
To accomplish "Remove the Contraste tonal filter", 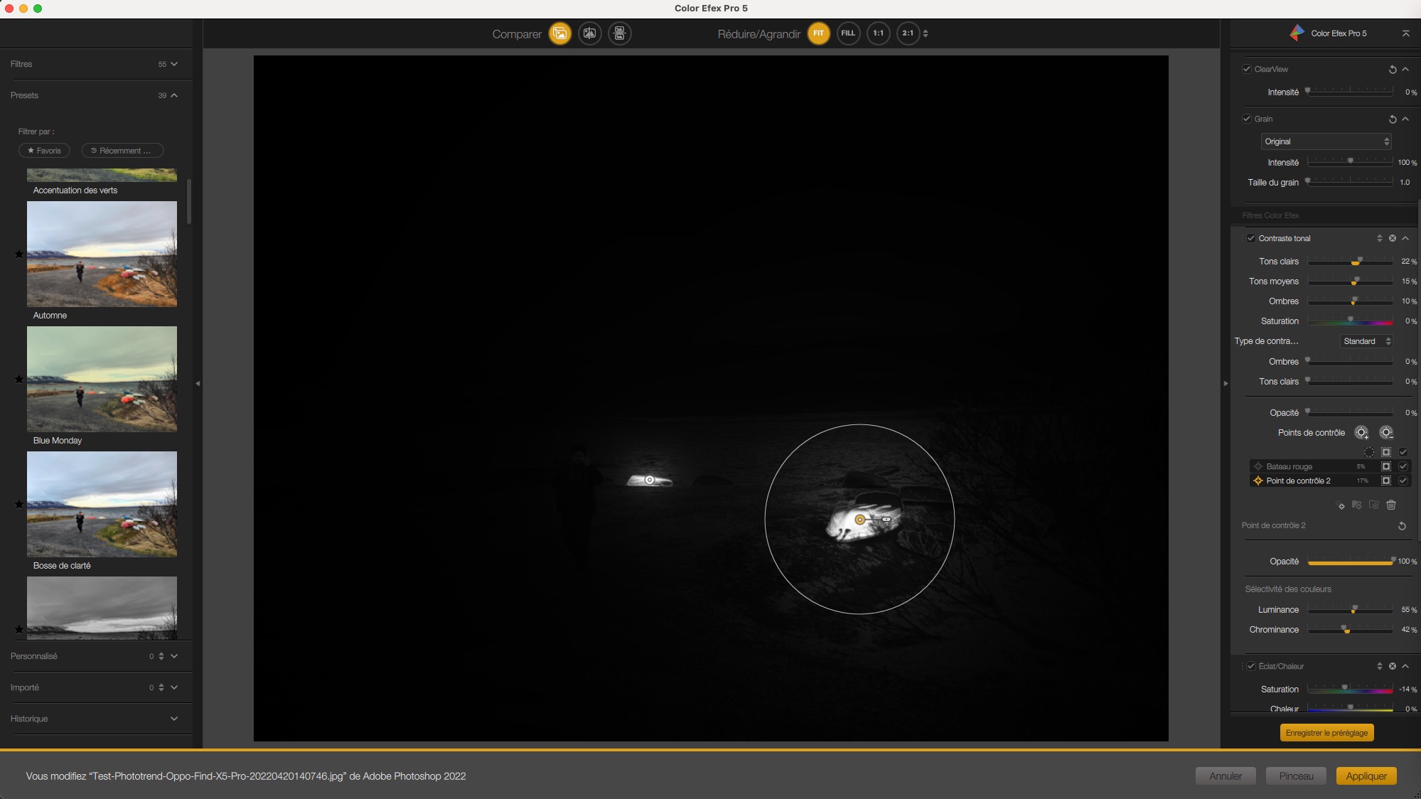I will 1393,238.
